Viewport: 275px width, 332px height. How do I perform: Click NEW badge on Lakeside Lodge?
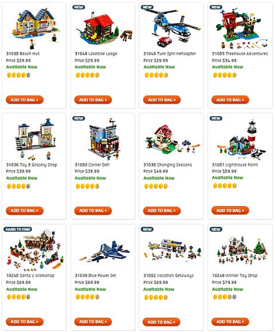pyautogui.click(x=78, y=7)
